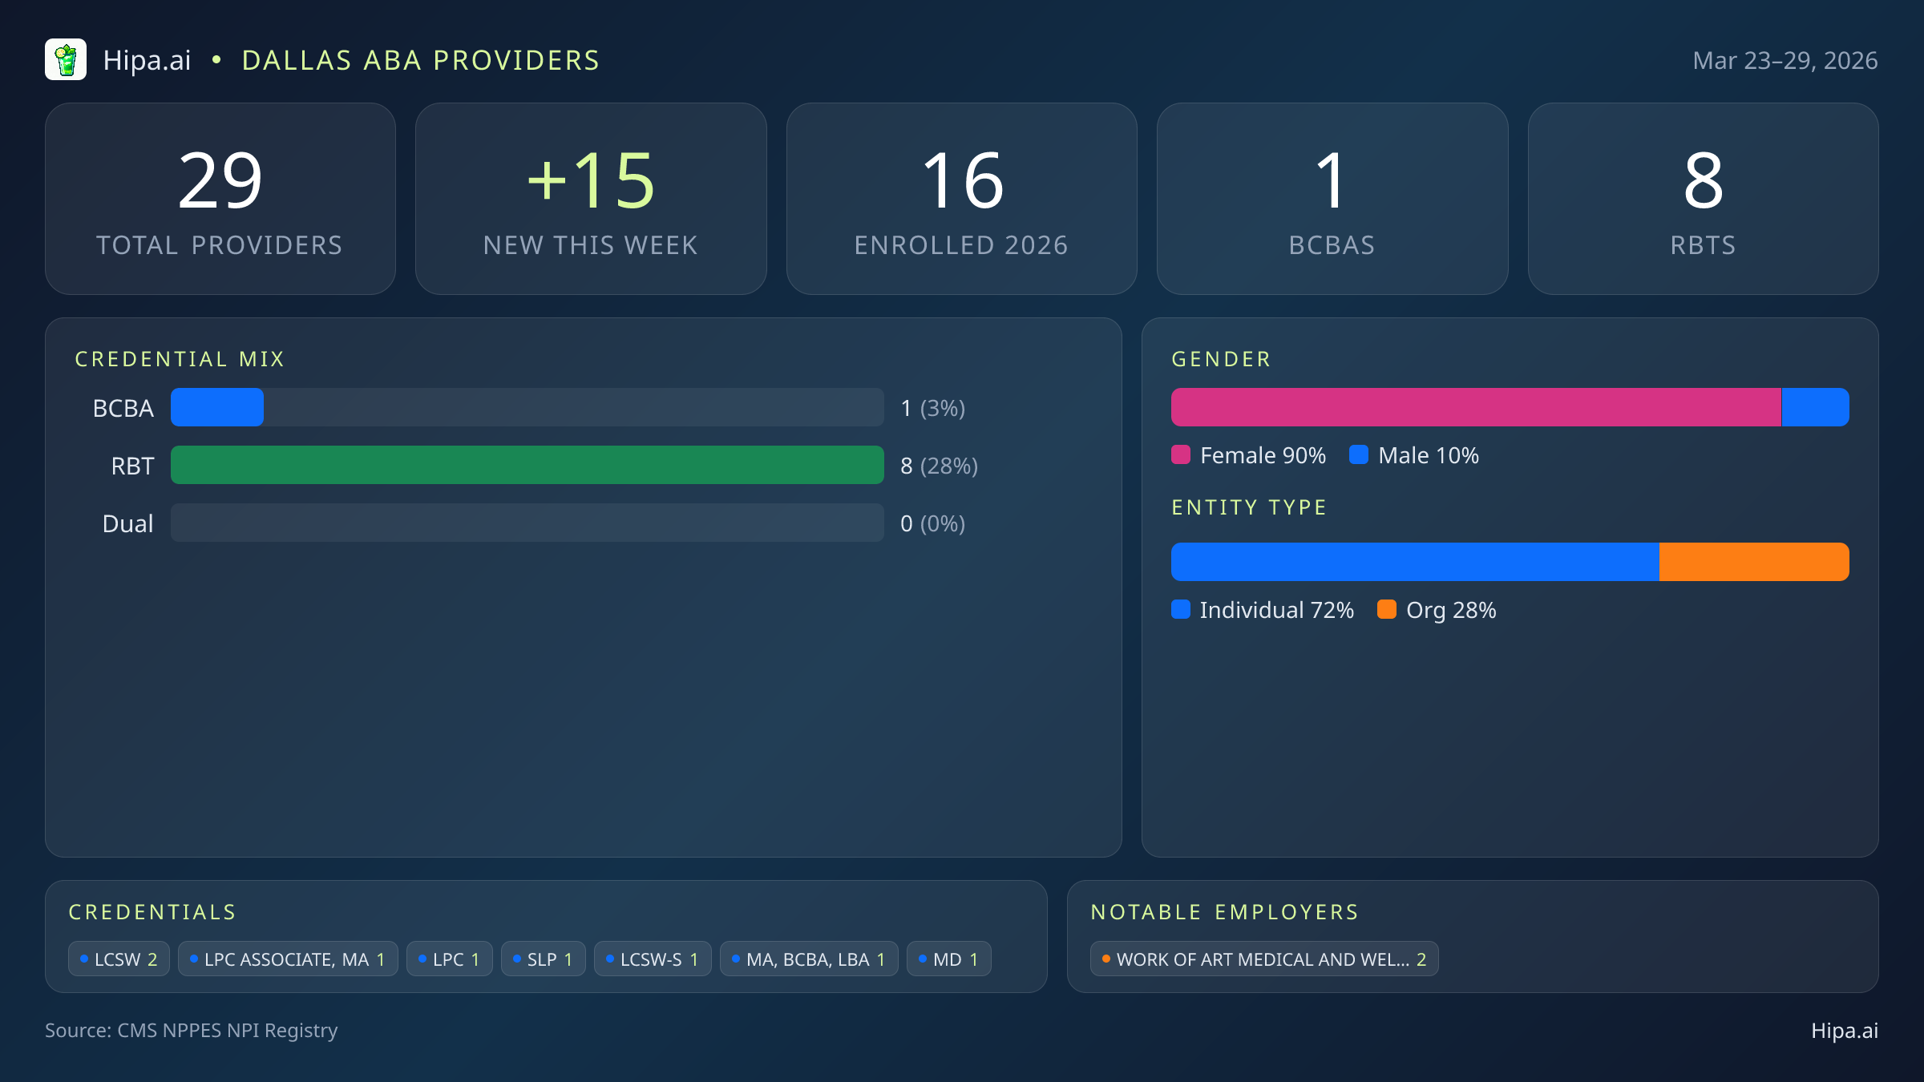Screen dimensions: 1924x1082
Task: Click the blue Individual legend swatch
Action: [1181, 610]
